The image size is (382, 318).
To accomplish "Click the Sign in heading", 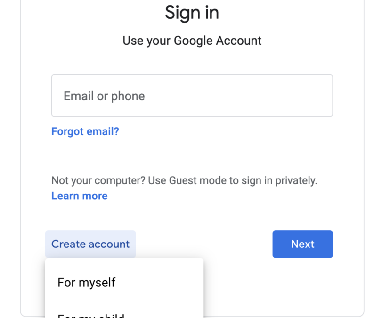I will pyautogui.click(x=192, y=13).
